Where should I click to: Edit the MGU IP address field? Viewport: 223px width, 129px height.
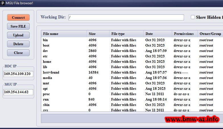tap(18, 92)
